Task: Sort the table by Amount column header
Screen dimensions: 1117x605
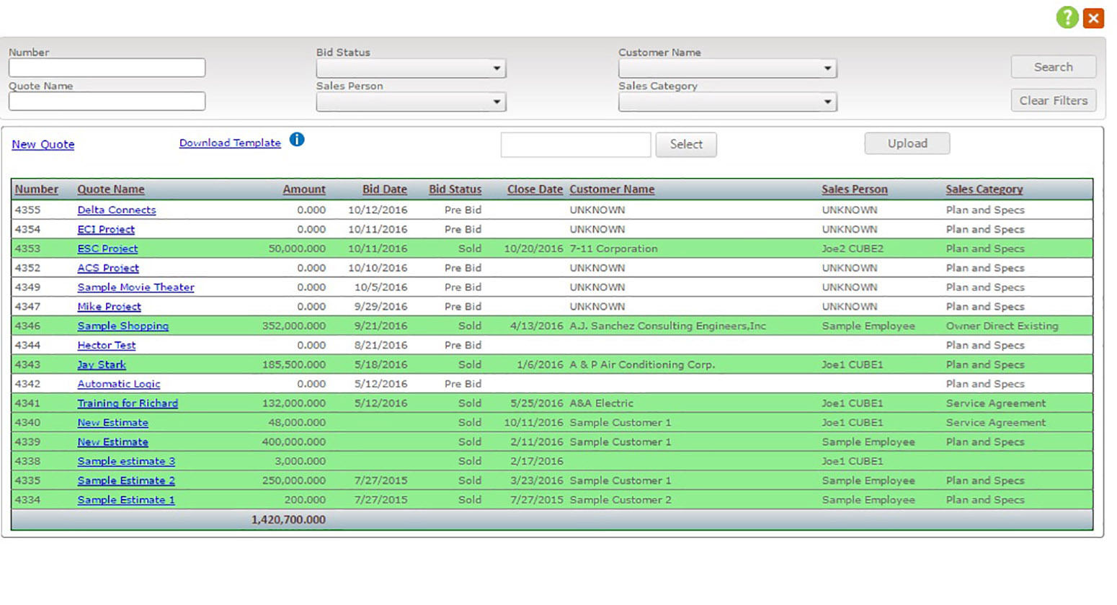Action: (303, 189)
